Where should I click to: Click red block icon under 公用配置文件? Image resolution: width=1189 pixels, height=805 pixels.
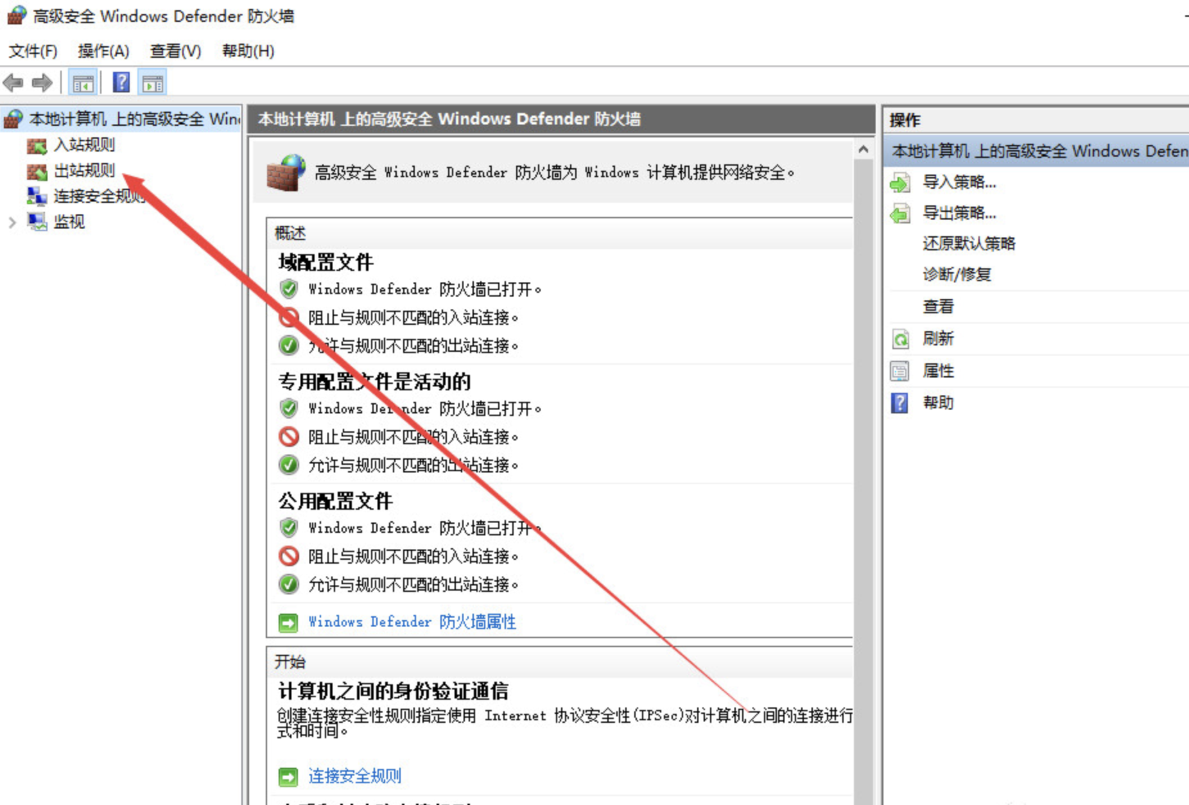click(289, 556)
